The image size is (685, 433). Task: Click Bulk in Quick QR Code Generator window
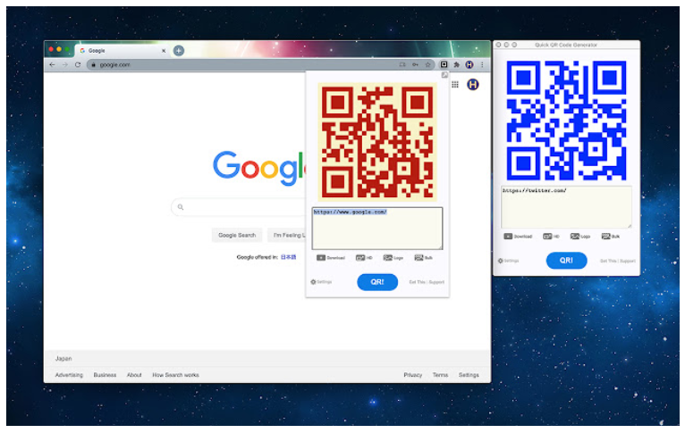point(611,237)
